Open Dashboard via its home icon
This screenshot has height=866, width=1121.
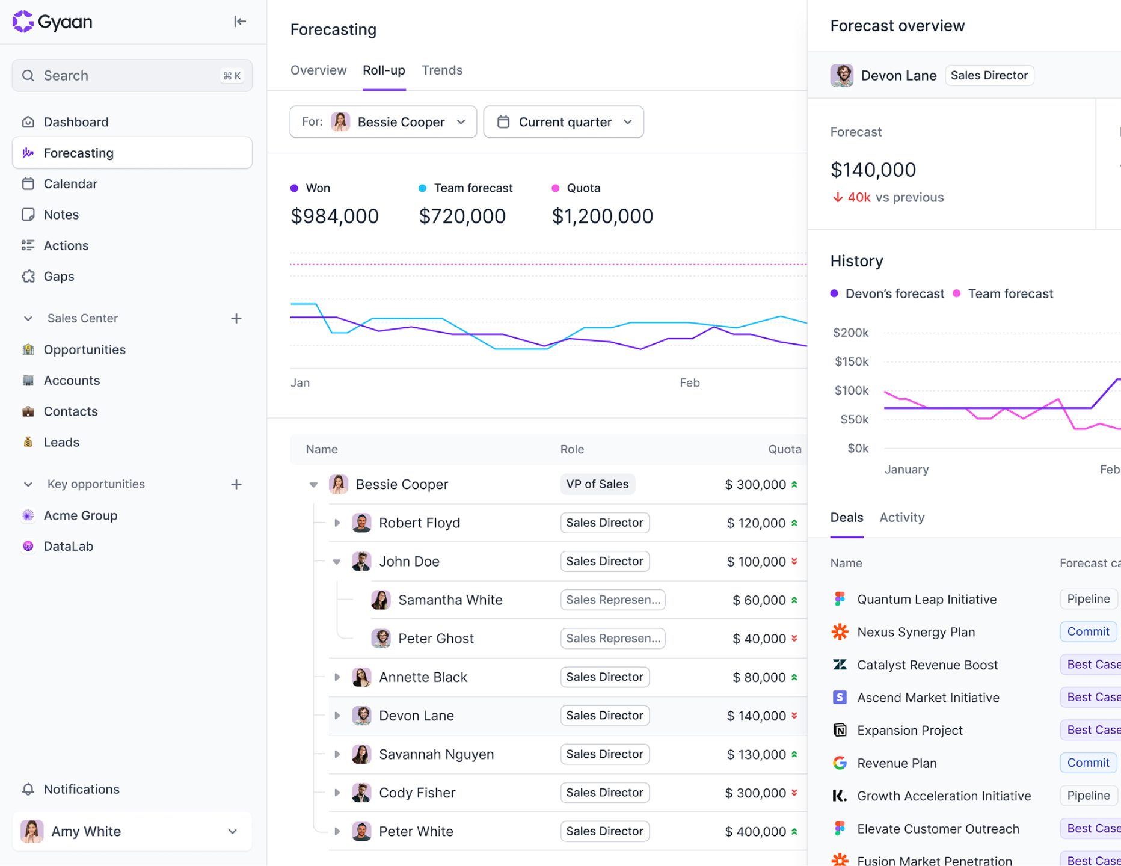click(28, 122)
